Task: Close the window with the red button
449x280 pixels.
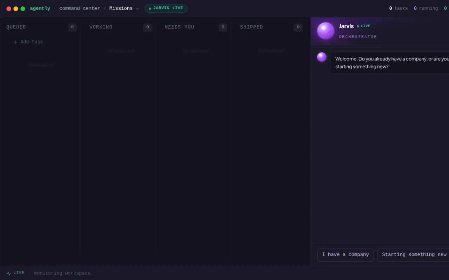Action: [9, 9]
